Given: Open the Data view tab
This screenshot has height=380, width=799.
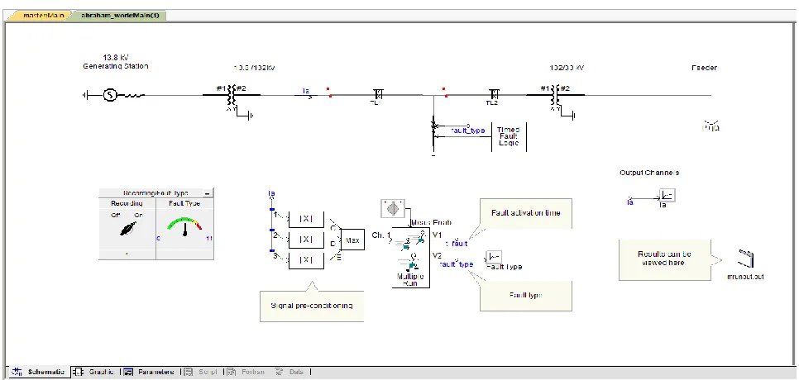Looking at the screenshot, I should click(x=290, y=372).
